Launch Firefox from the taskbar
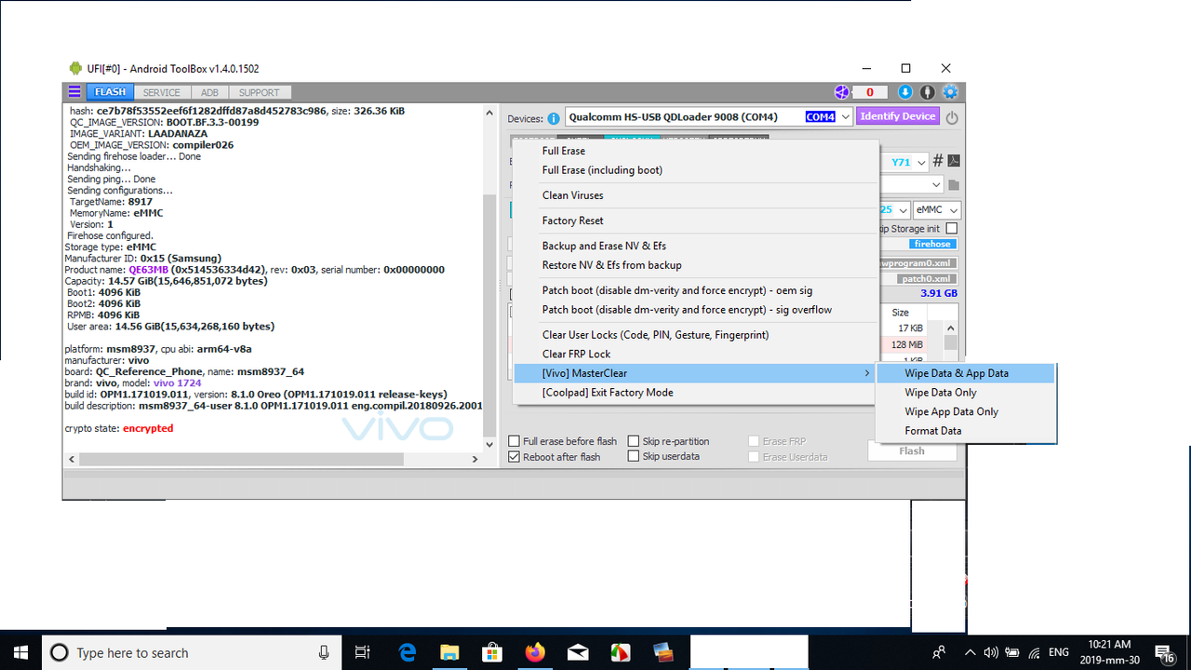This screenshot has height=670, width=1191. point(534,652)
